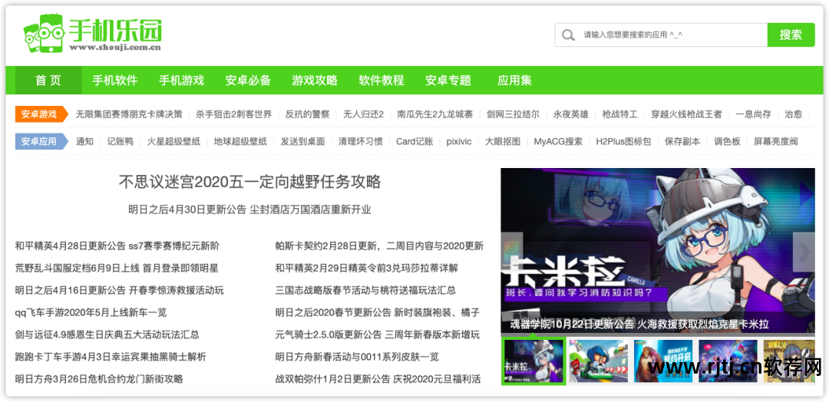Open the 软件教程 navigation tab
Screen dimensions: 829x402
(x=381, y=81)
